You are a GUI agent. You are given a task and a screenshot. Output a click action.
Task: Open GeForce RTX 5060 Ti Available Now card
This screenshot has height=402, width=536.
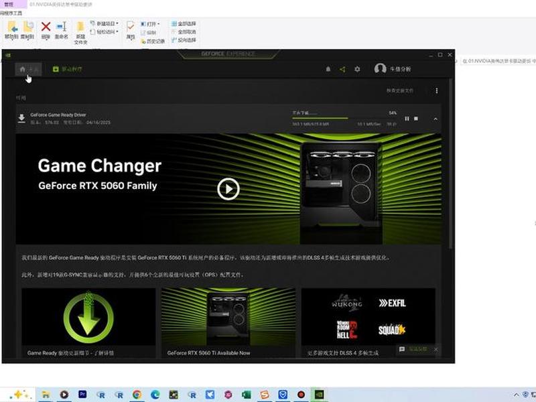[x=228, y=323]
